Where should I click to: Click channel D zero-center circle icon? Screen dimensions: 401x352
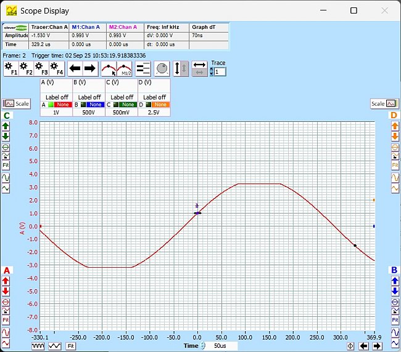click(395, 148)
